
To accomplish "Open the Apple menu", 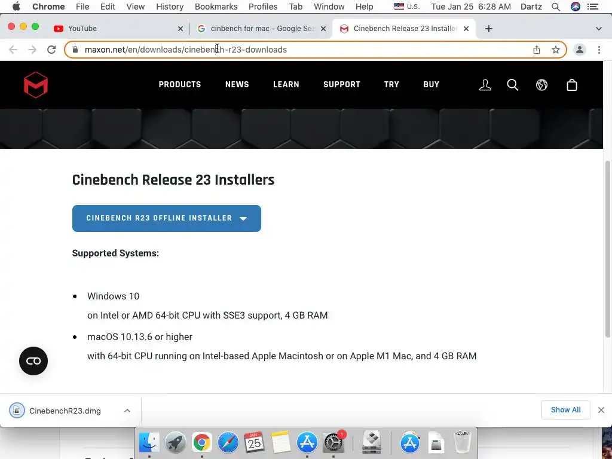I will coord(16,7).
